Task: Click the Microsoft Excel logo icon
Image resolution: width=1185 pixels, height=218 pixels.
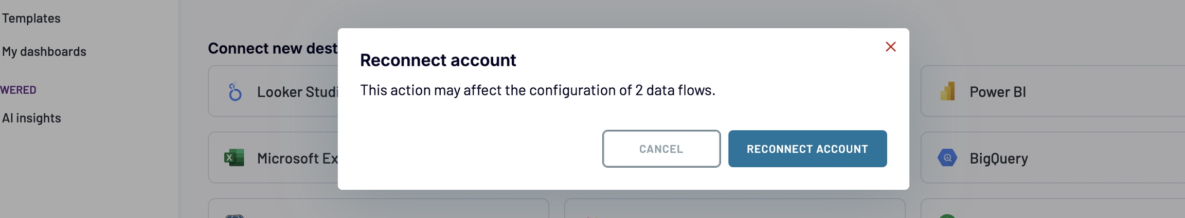Action: click(235, 158)
